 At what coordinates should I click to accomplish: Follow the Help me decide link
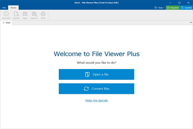click(x=96, y=101)
